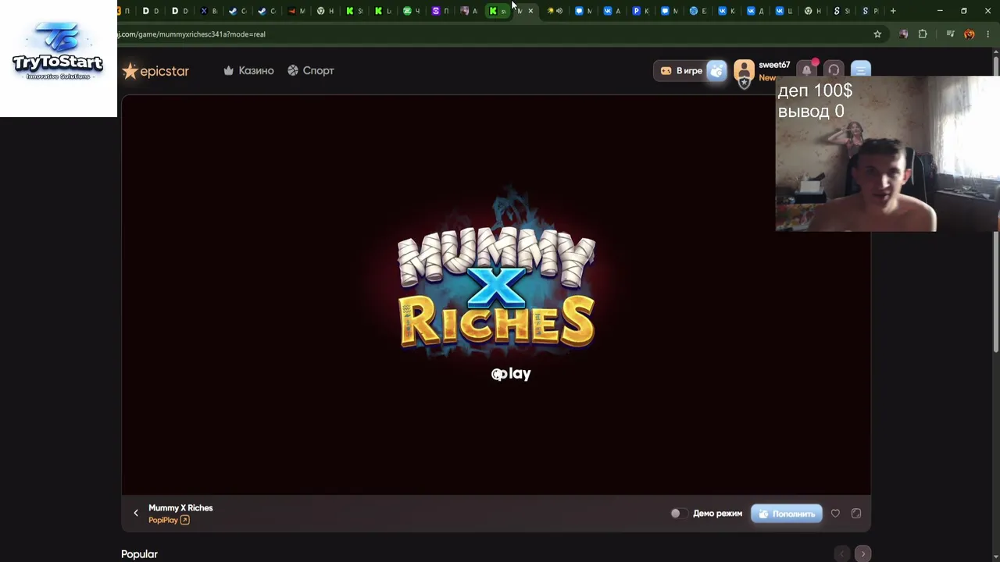Screen dimensions: 1000x562
Task: Go back using the arrow beside Mummy X Riches
Action: 136,513
